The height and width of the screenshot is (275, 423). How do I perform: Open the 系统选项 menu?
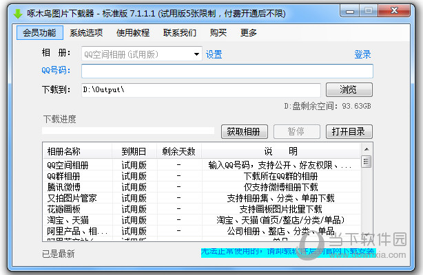pos(86,32)
